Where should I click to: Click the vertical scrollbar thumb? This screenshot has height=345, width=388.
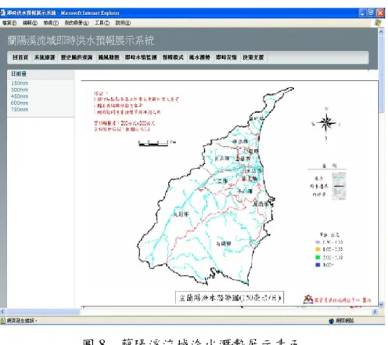coord(381,74)
